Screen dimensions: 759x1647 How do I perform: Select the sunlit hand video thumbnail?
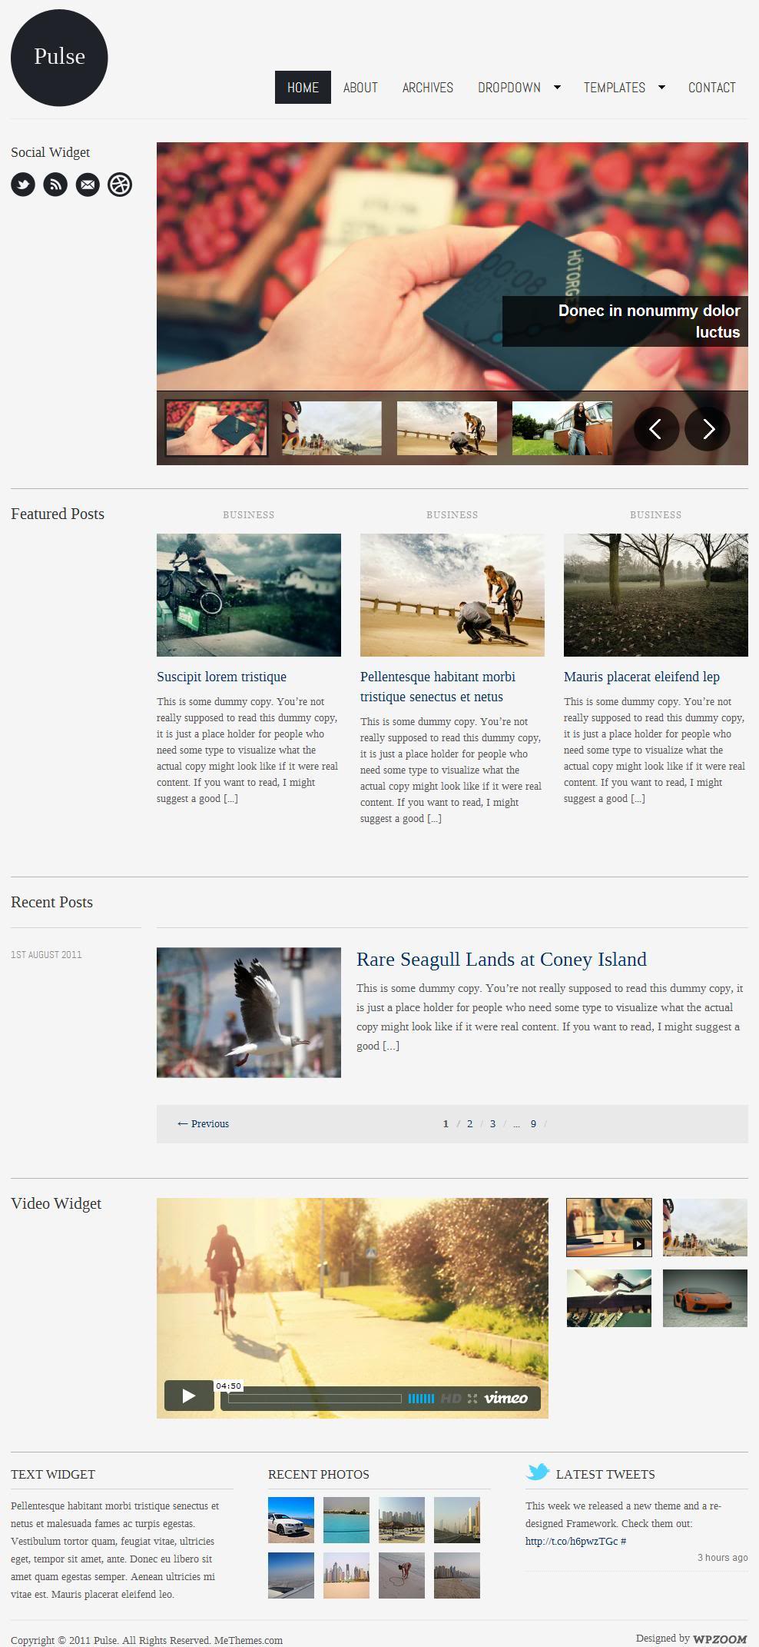coord(609,1298)
